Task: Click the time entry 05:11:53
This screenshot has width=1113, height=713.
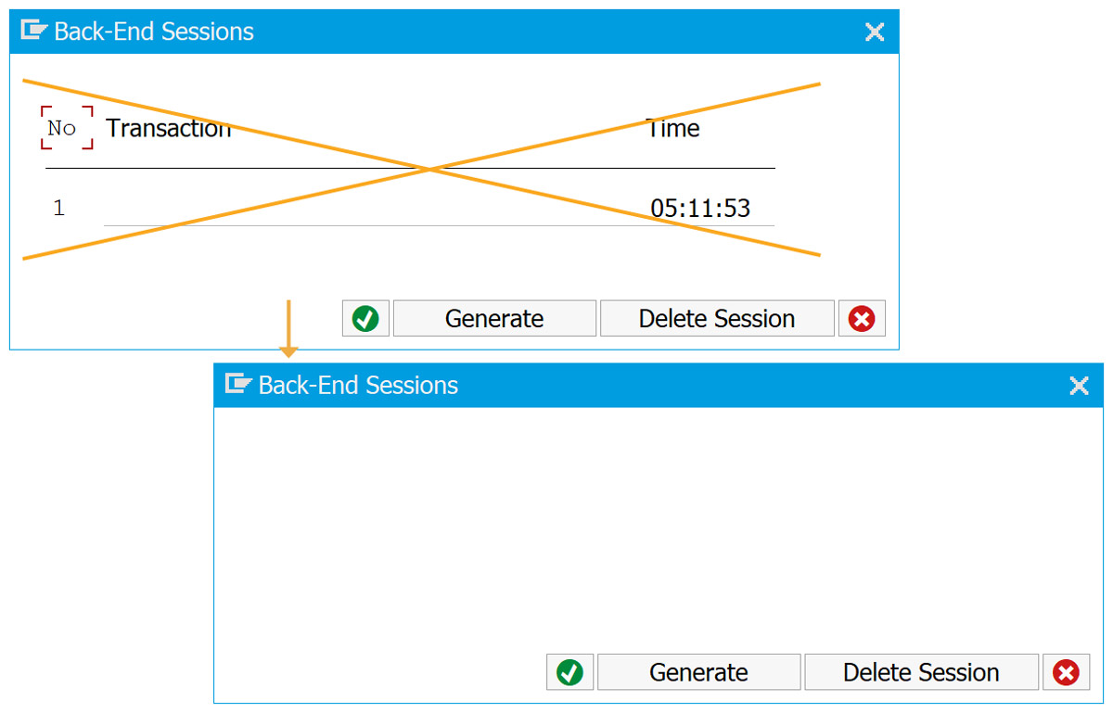Action: [x=700, y=208]
